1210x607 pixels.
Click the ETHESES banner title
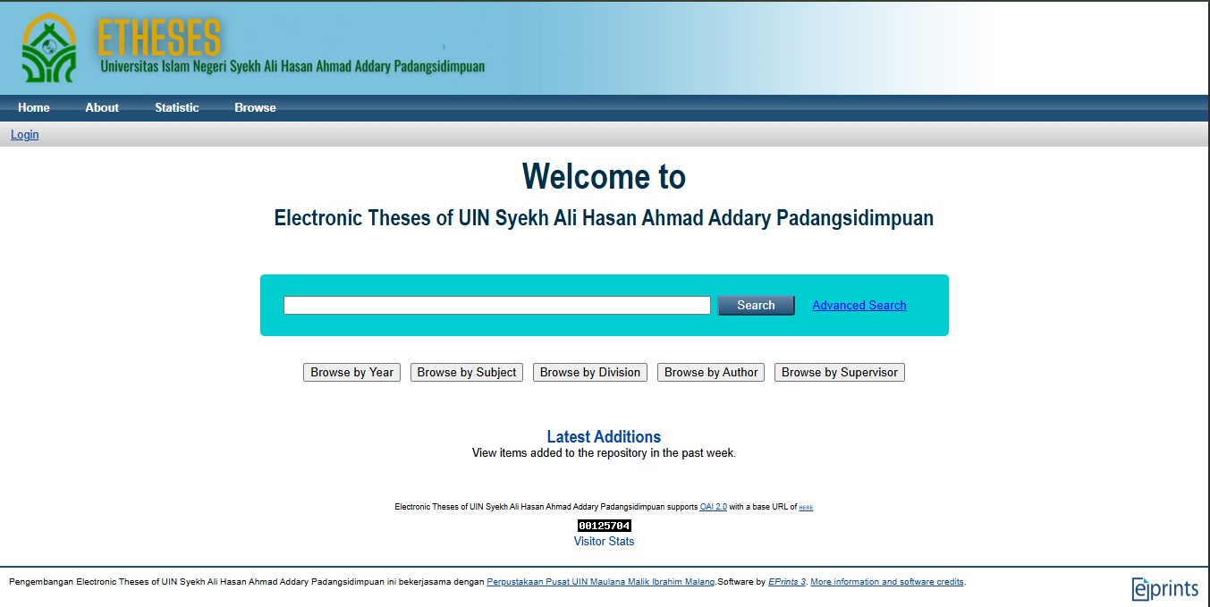coord(159,38)
